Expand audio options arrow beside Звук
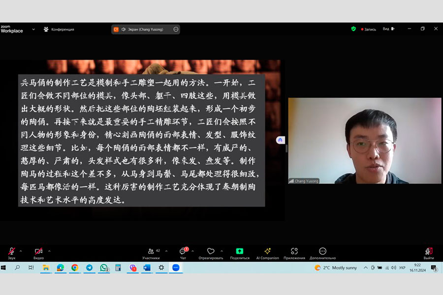 coord(21,251)
